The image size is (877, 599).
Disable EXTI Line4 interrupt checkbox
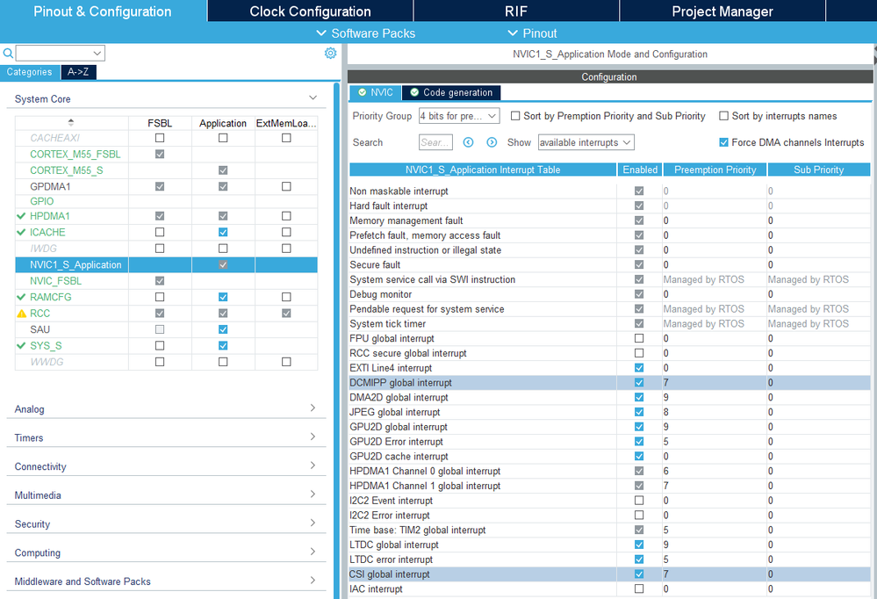(639, 368)
